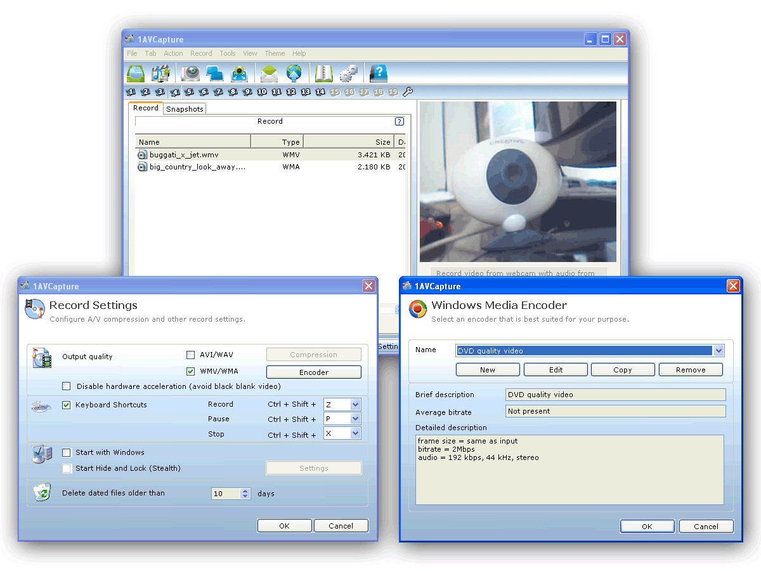Enable Start with Windows checkbox

coord(67,452)
